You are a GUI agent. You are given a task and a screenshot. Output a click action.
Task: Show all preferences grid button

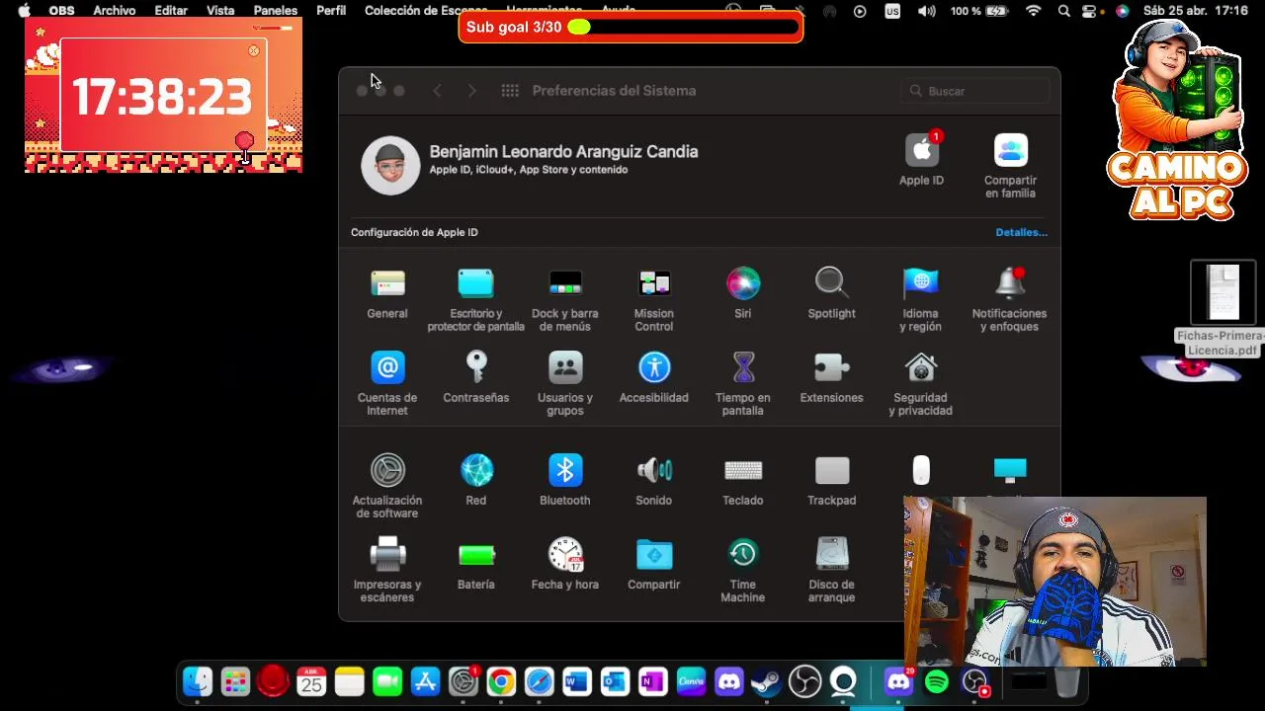point(510,91)
